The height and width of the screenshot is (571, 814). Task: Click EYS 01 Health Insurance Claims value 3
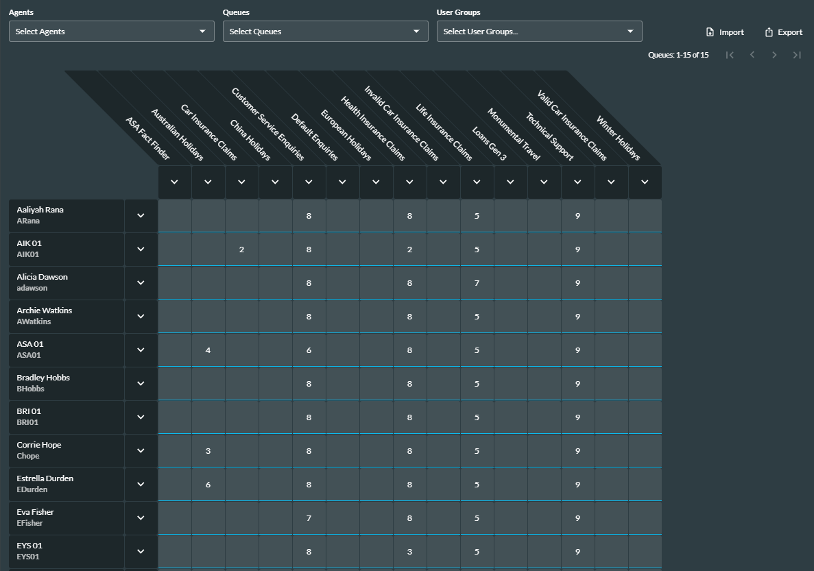(409, 552)
